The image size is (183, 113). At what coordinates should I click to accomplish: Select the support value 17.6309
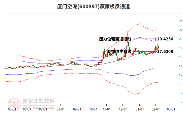[165, 51]
